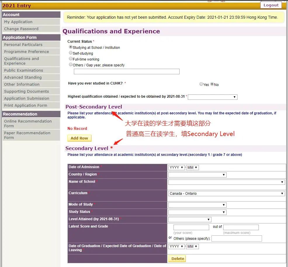Click the your score input field
The width and height of the screenshot is (288, 267).
tap(191, 227)
